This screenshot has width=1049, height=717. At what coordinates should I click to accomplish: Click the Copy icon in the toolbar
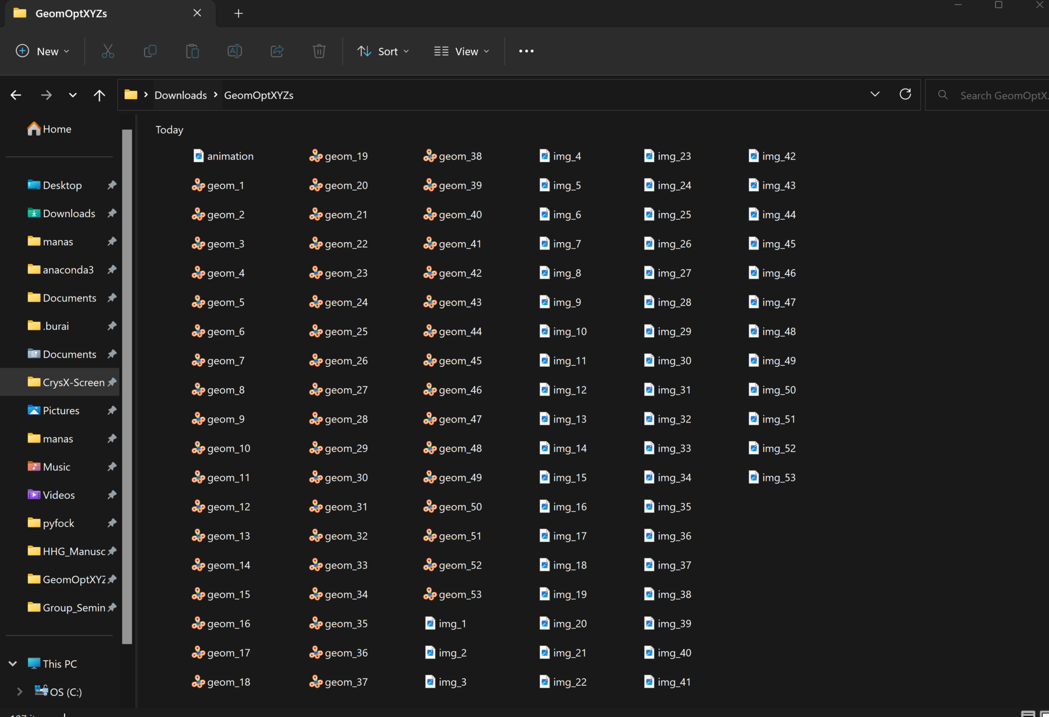[150, 51]
